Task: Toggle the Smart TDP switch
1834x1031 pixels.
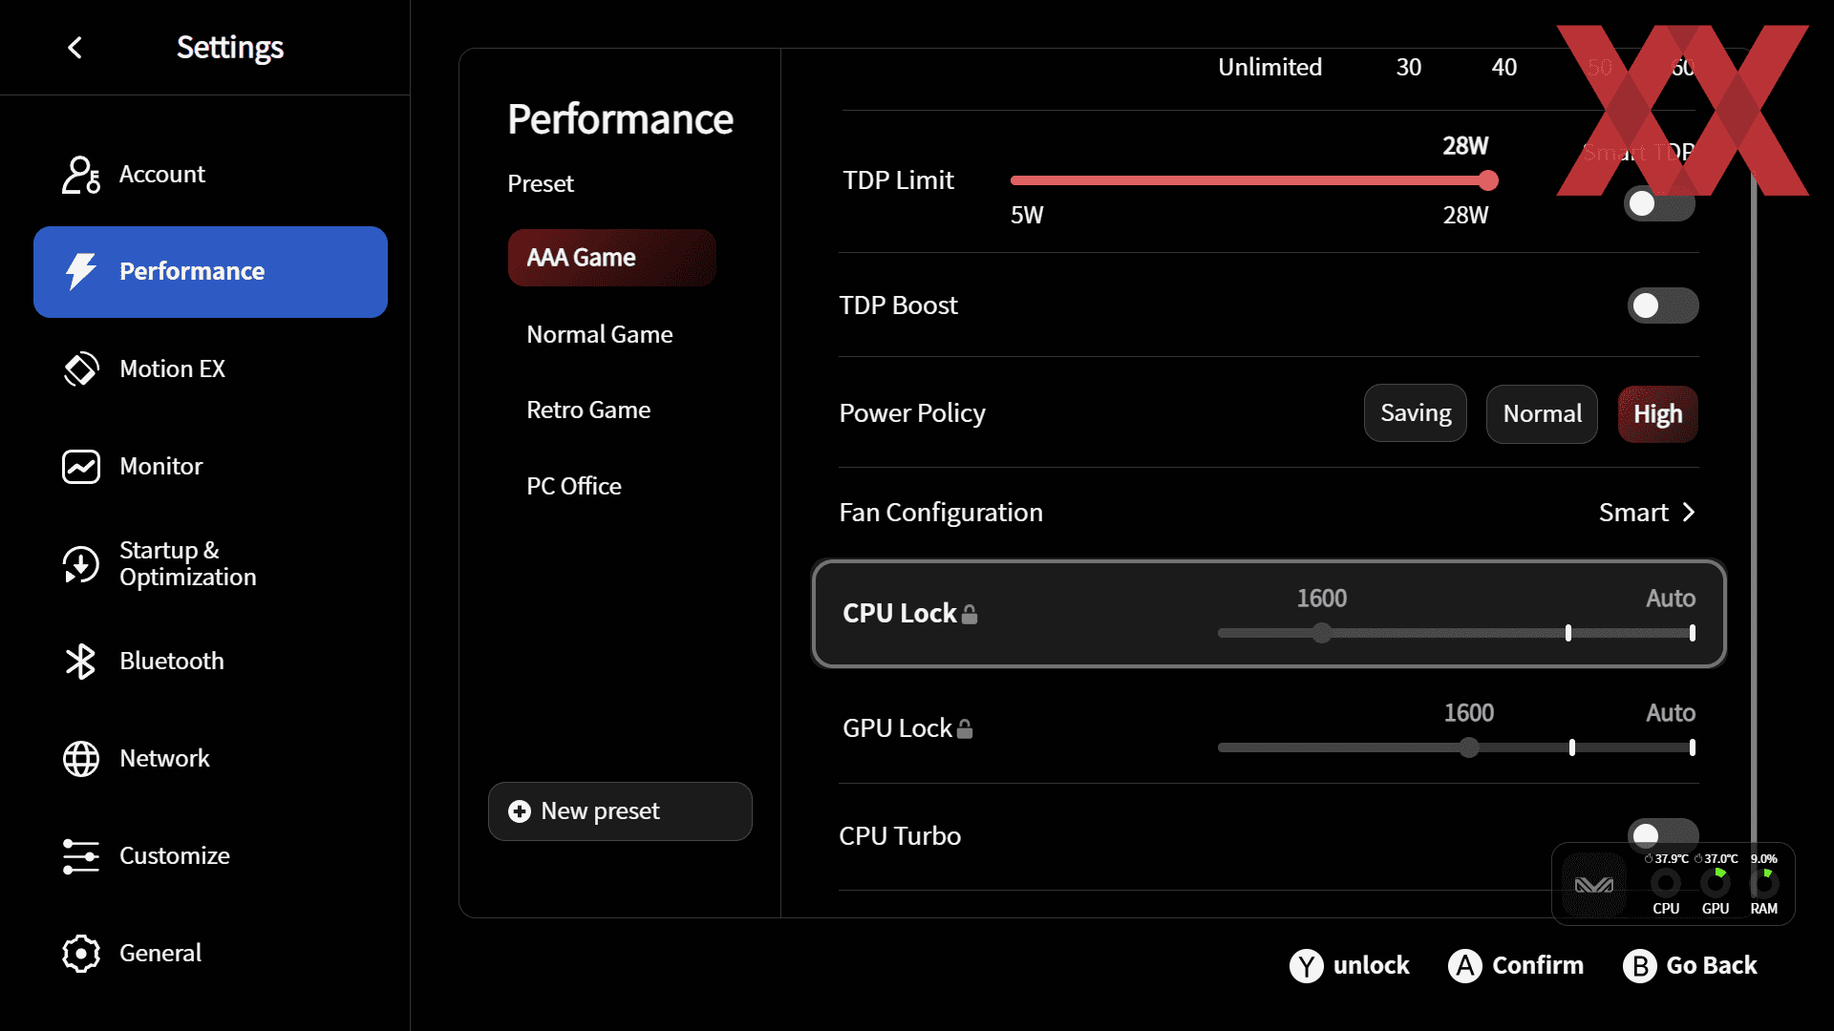Action: pyautogui.click(x=1660, y=203)
